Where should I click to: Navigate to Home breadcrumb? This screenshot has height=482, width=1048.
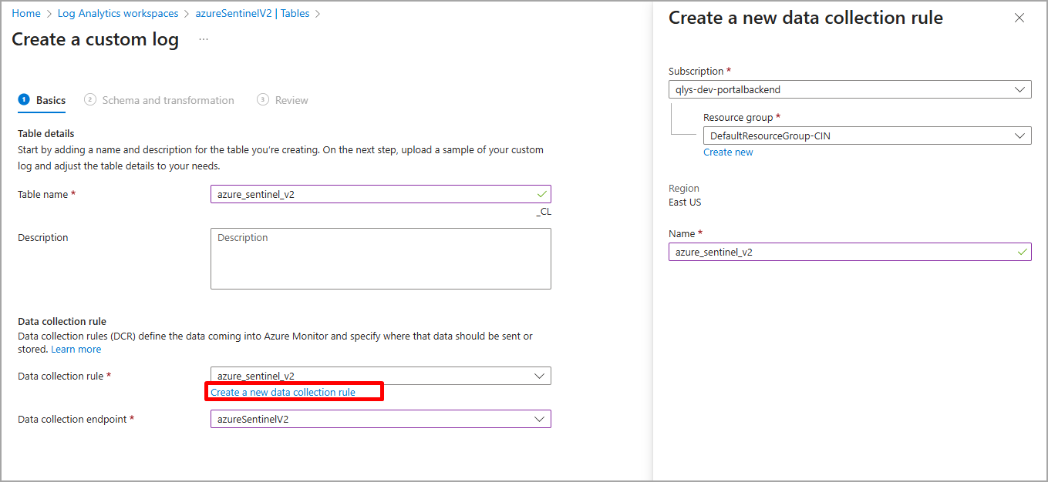coord(26,14)
